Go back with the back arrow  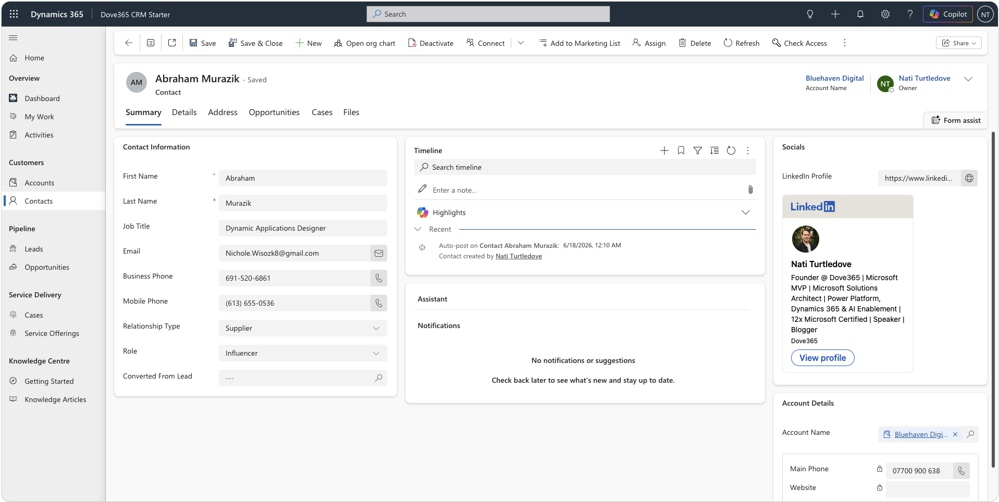[x=129, y=43]
